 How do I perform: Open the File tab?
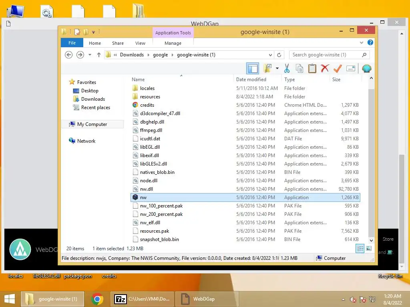(x=72, y=43)
